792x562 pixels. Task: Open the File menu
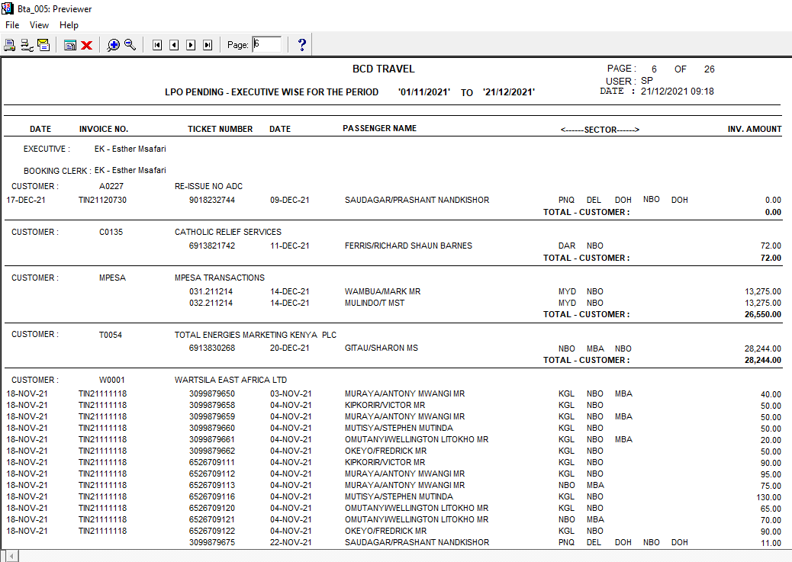[x=12, y=24]
